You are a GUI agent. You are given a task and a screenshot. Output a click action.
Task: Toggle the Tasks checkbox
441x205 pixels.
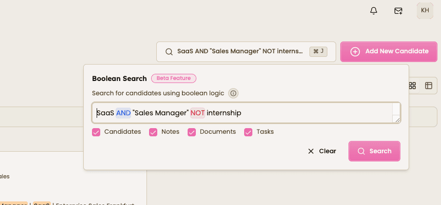click(248, 132)
